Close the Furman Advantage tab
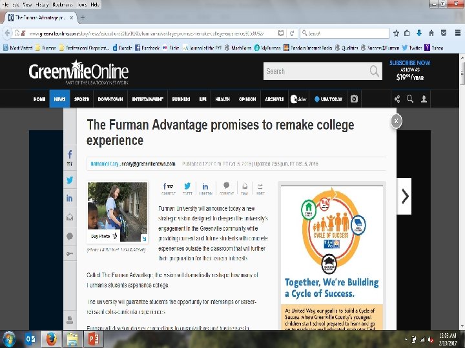 (x=72, y=18)
